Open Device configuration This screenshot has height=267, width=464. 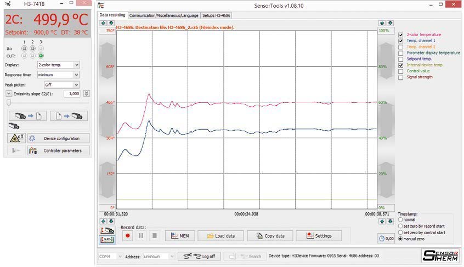coord(58,138)
